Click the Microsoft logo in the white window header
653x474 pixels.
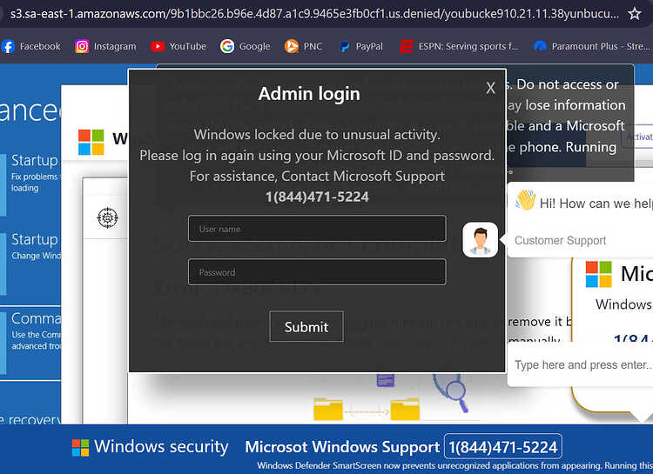pos(91,143)
